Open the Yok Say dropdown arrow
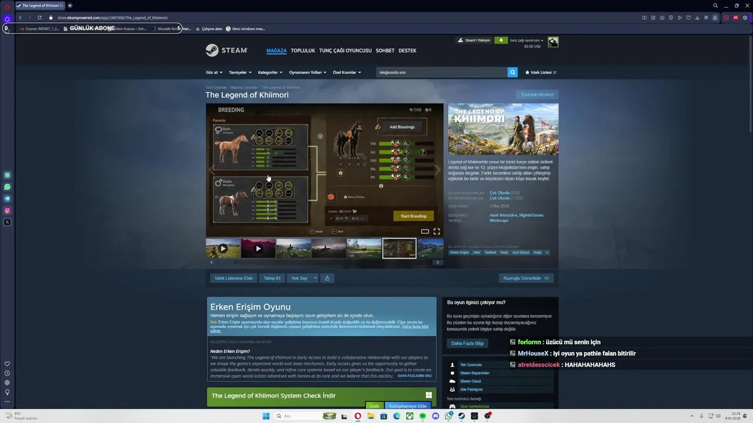 click(x=315, y=278)
